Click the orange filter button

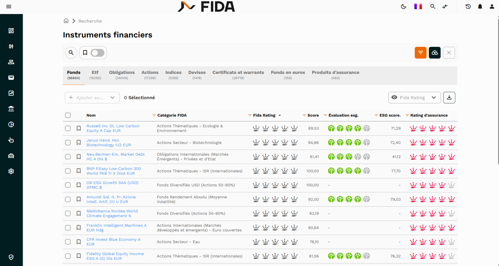pyautogui.click(x=420, y=53)
